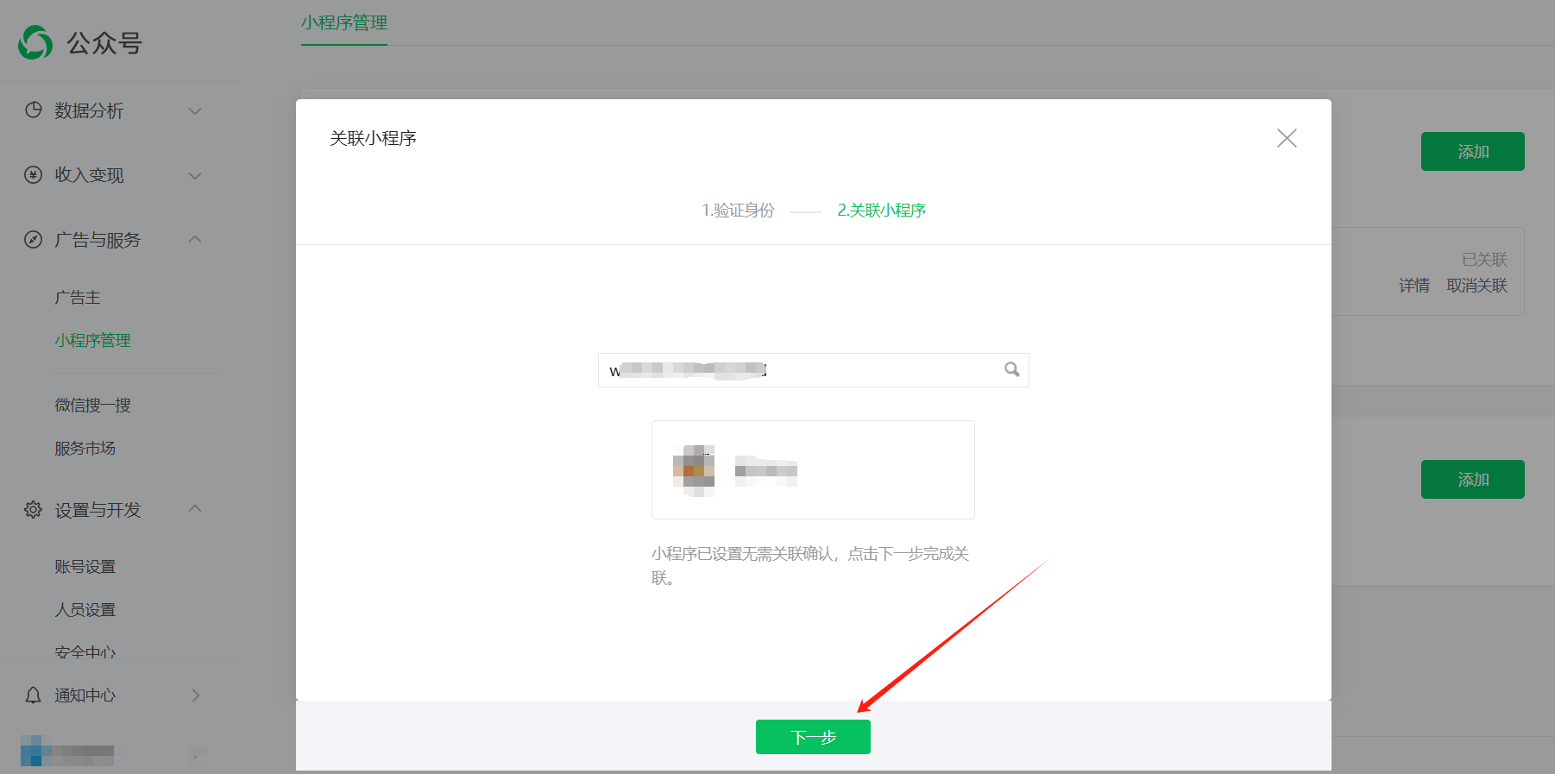Screen dimensions: 1555x774
Task: Open the 通知中心 arrow
Action: (195, 695)
